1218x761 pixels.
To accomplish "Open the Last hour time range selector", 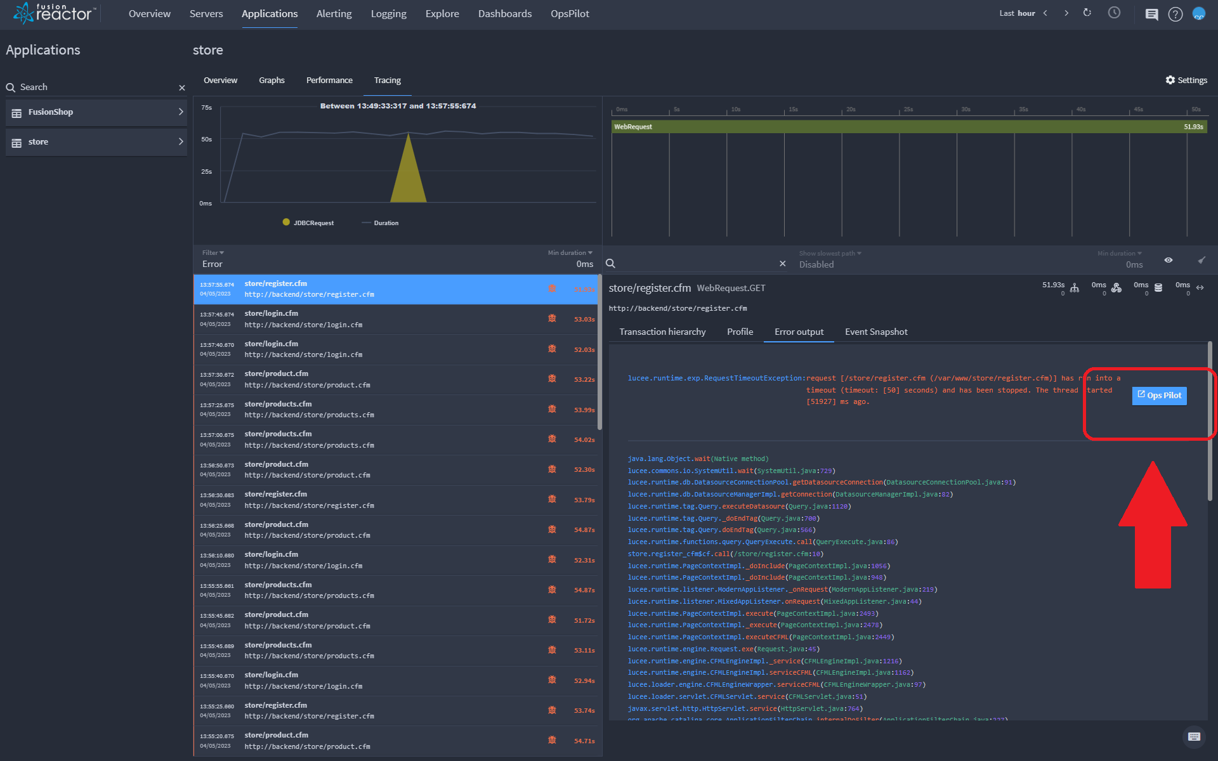I will point(1017,13).
